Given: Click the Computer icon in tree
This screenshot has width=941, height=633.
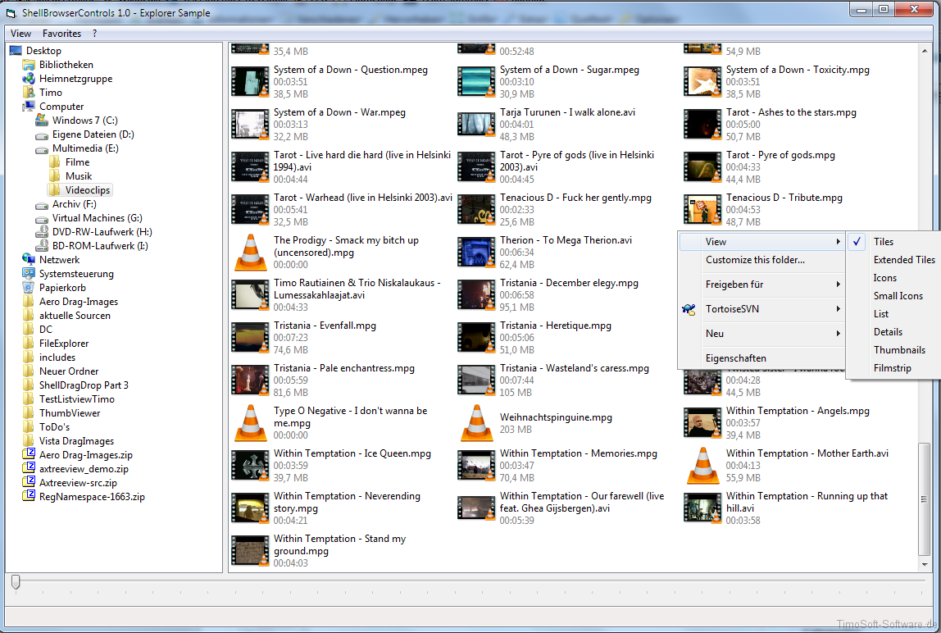Looking at the screenshot, I should coord(29,107).
